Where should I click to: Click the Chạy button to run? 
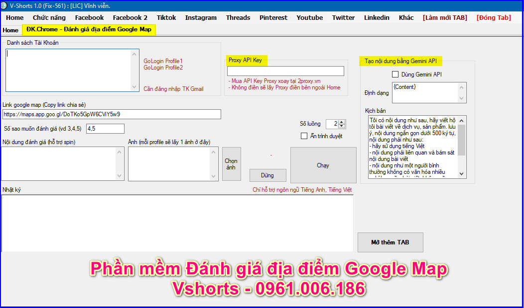point(323,165)
